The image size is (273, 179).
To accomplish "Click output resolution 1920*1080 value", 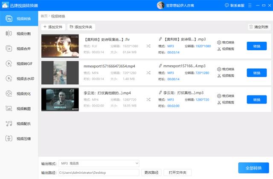I will click(203, 46).
